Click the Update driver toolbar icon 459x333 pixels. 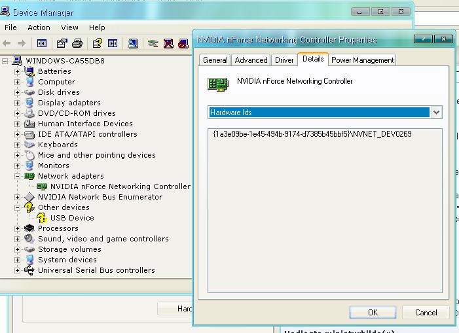point(153,44)
